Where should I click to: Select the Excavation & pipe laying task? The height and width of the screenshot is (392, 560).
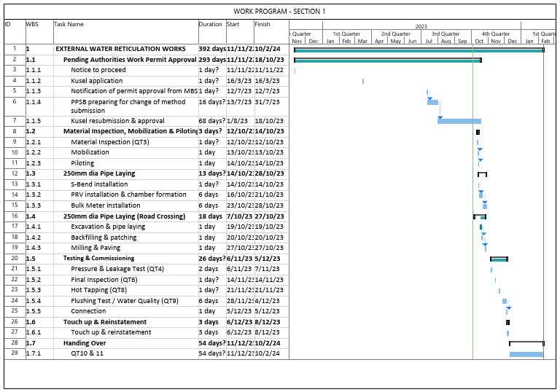tap(108, 227)
